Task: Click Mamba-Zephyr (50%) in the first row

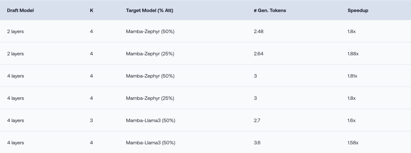Action: pos(150,32)
